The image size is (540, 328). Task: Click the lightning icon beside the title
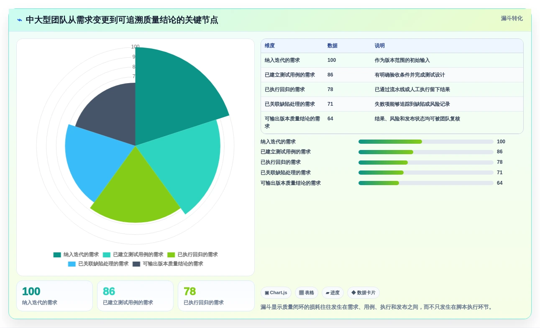(20, 20)
